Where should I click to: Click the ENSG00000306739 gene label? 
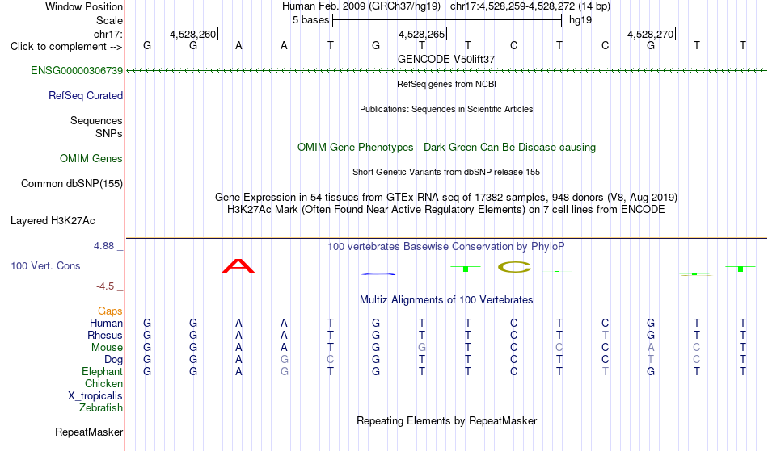77,71
